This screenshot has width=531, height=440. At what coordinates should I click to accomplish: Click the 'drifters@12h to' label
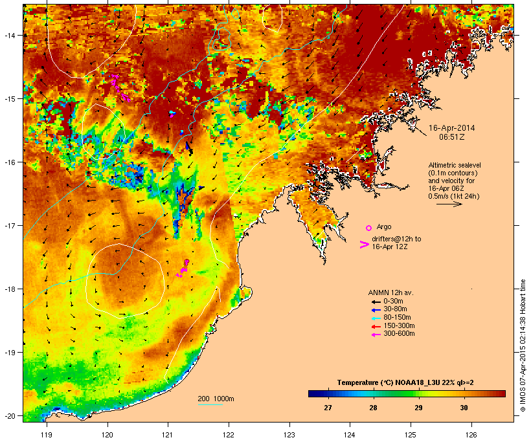pyautogui.click(x=396, y=239)
